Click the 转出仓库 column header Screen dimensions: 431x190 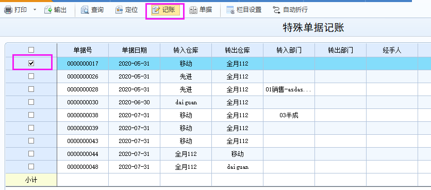pos(237,50)
